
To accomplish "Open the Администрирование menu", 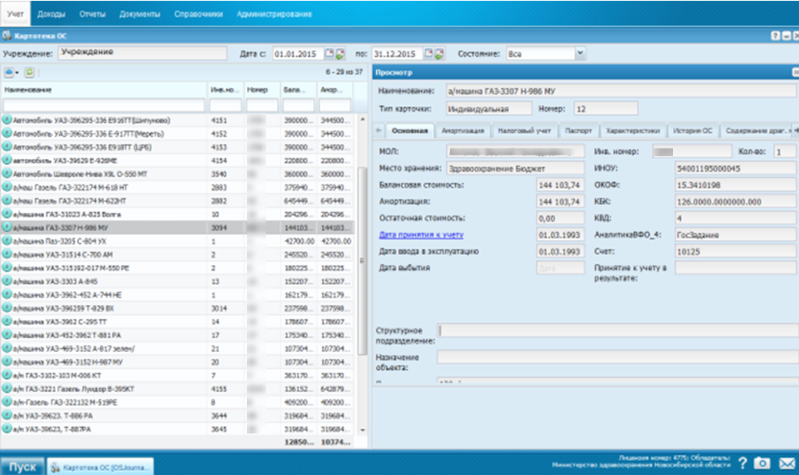I will pos(274,14).
